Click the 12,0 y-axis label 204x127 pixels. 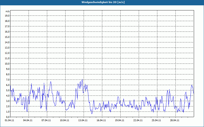(7, 53)
